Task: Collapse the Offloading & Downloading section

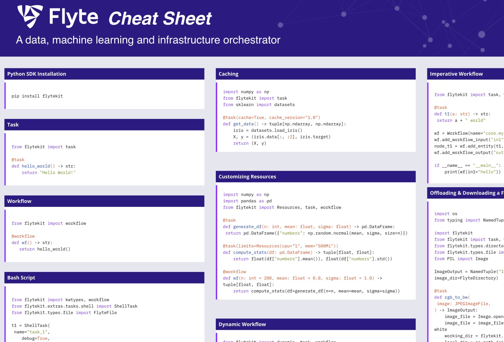Action: [465, 193]
